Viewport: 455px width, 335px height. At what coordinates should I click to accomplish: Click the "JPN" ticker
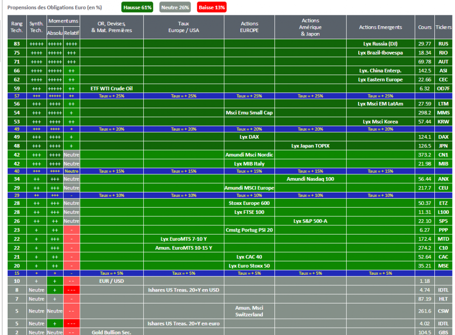(444, 146)
